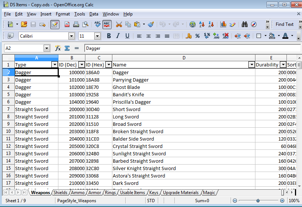Toggle Underline formatting

pyautogui.click(x=127, y=36)
